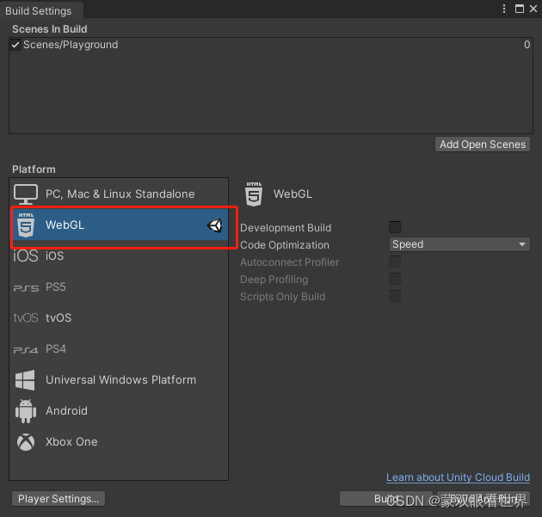Uncheck the Scenes/Playground scene checkbox
Image resolution: width=542 pixels, height=517 pixels.
(15, 45)
